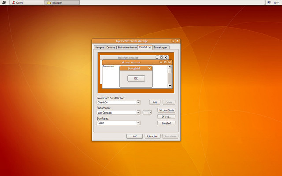Click the help question mark button

(x=173, y=41)
